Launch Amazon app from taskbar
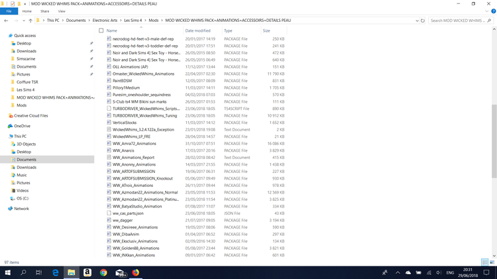The image size is (497, 279). (87, 272)
